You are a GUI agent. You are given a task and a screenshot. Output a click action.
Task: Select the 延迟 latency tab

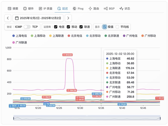click(x=62, y=9)
